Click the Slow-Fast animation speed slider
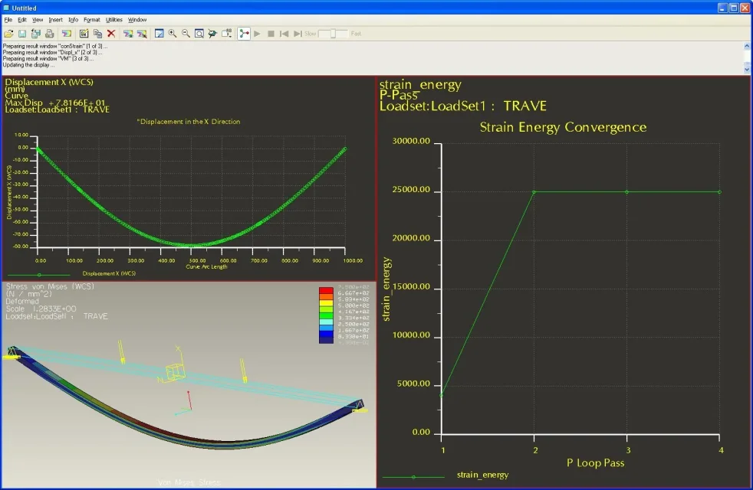The height and width of the screenshot is (490, 753). 333,34
